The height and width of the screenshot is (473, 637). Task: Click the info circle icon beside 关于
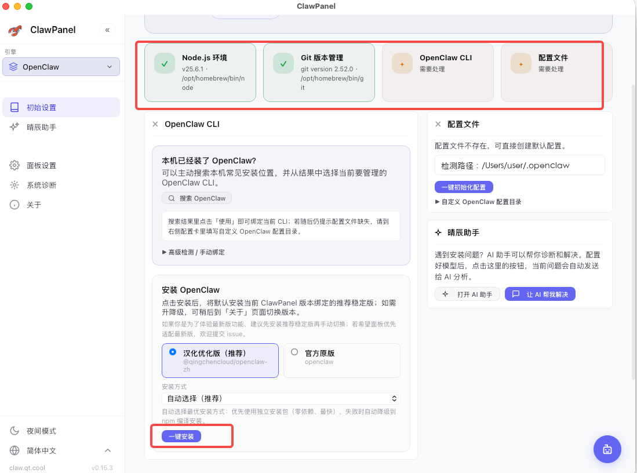coord(14,205)
